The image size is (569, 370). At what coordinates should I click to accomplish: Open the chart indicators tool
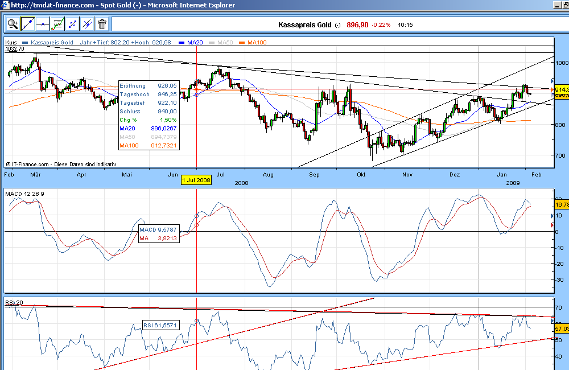(57, 24)
